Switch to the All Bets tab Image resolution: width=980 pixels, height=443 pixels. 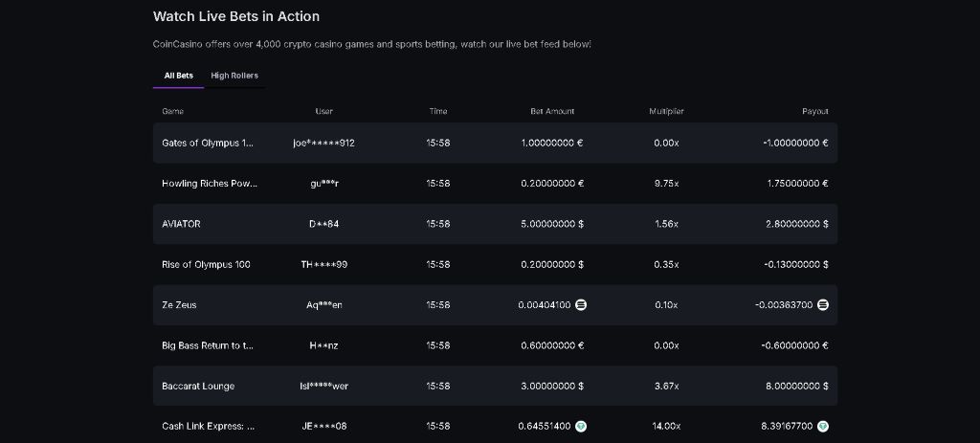178,76
